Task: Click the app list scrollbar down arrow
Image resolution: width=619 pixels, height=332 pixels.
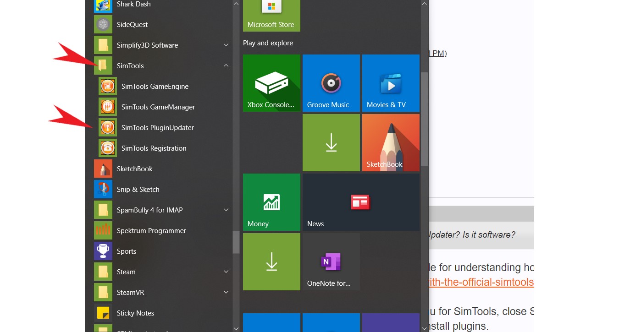Action: (236, 328)
